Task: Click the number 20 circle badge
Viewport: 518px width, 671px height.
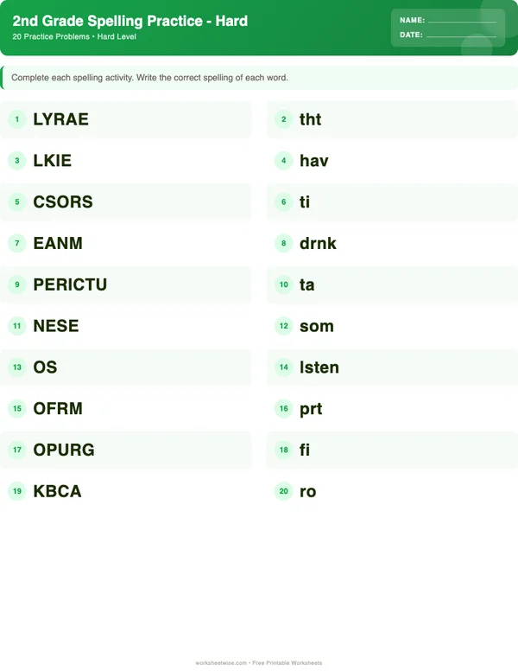Action: (283, 491)
